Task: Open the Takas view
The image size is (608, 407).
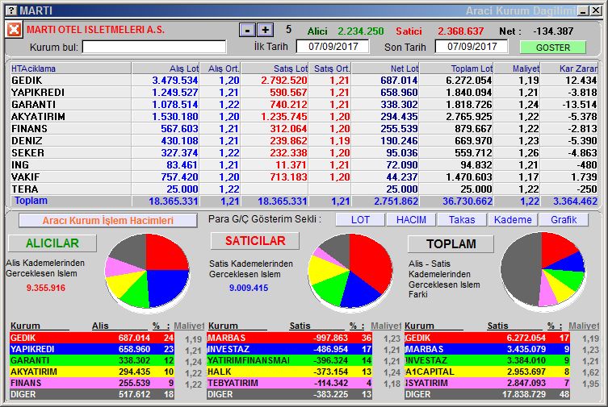Action: (462, 220)
